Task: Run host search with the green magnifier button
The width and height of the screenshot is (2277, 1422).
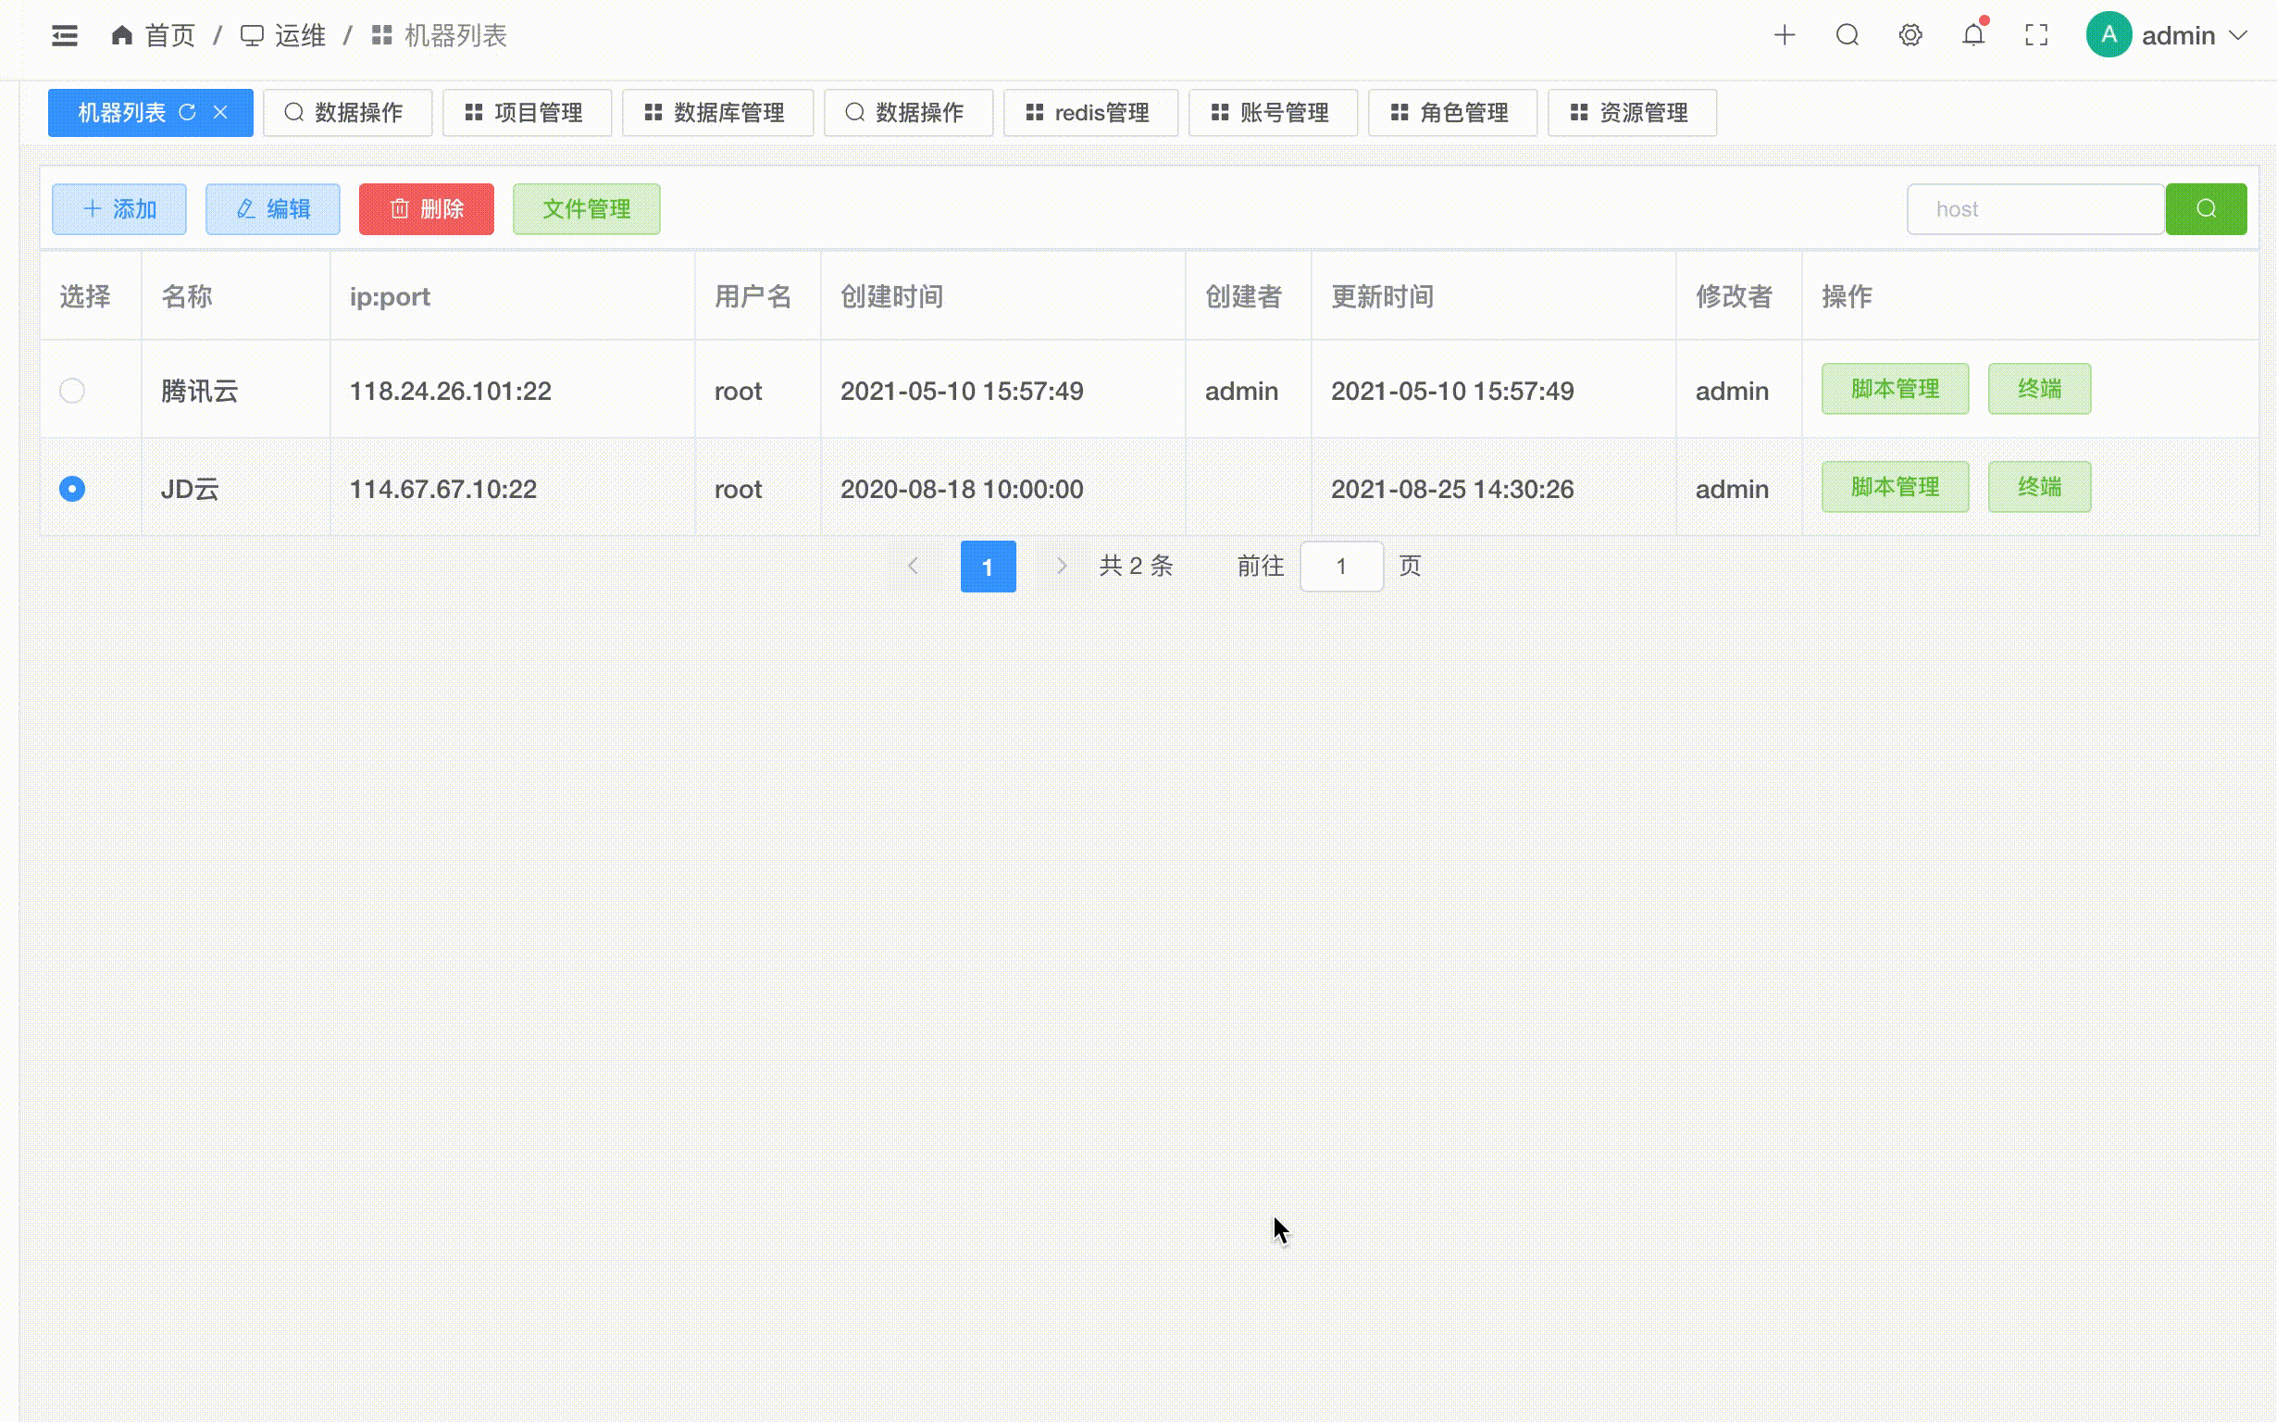Action: [x=2206, y=209]
